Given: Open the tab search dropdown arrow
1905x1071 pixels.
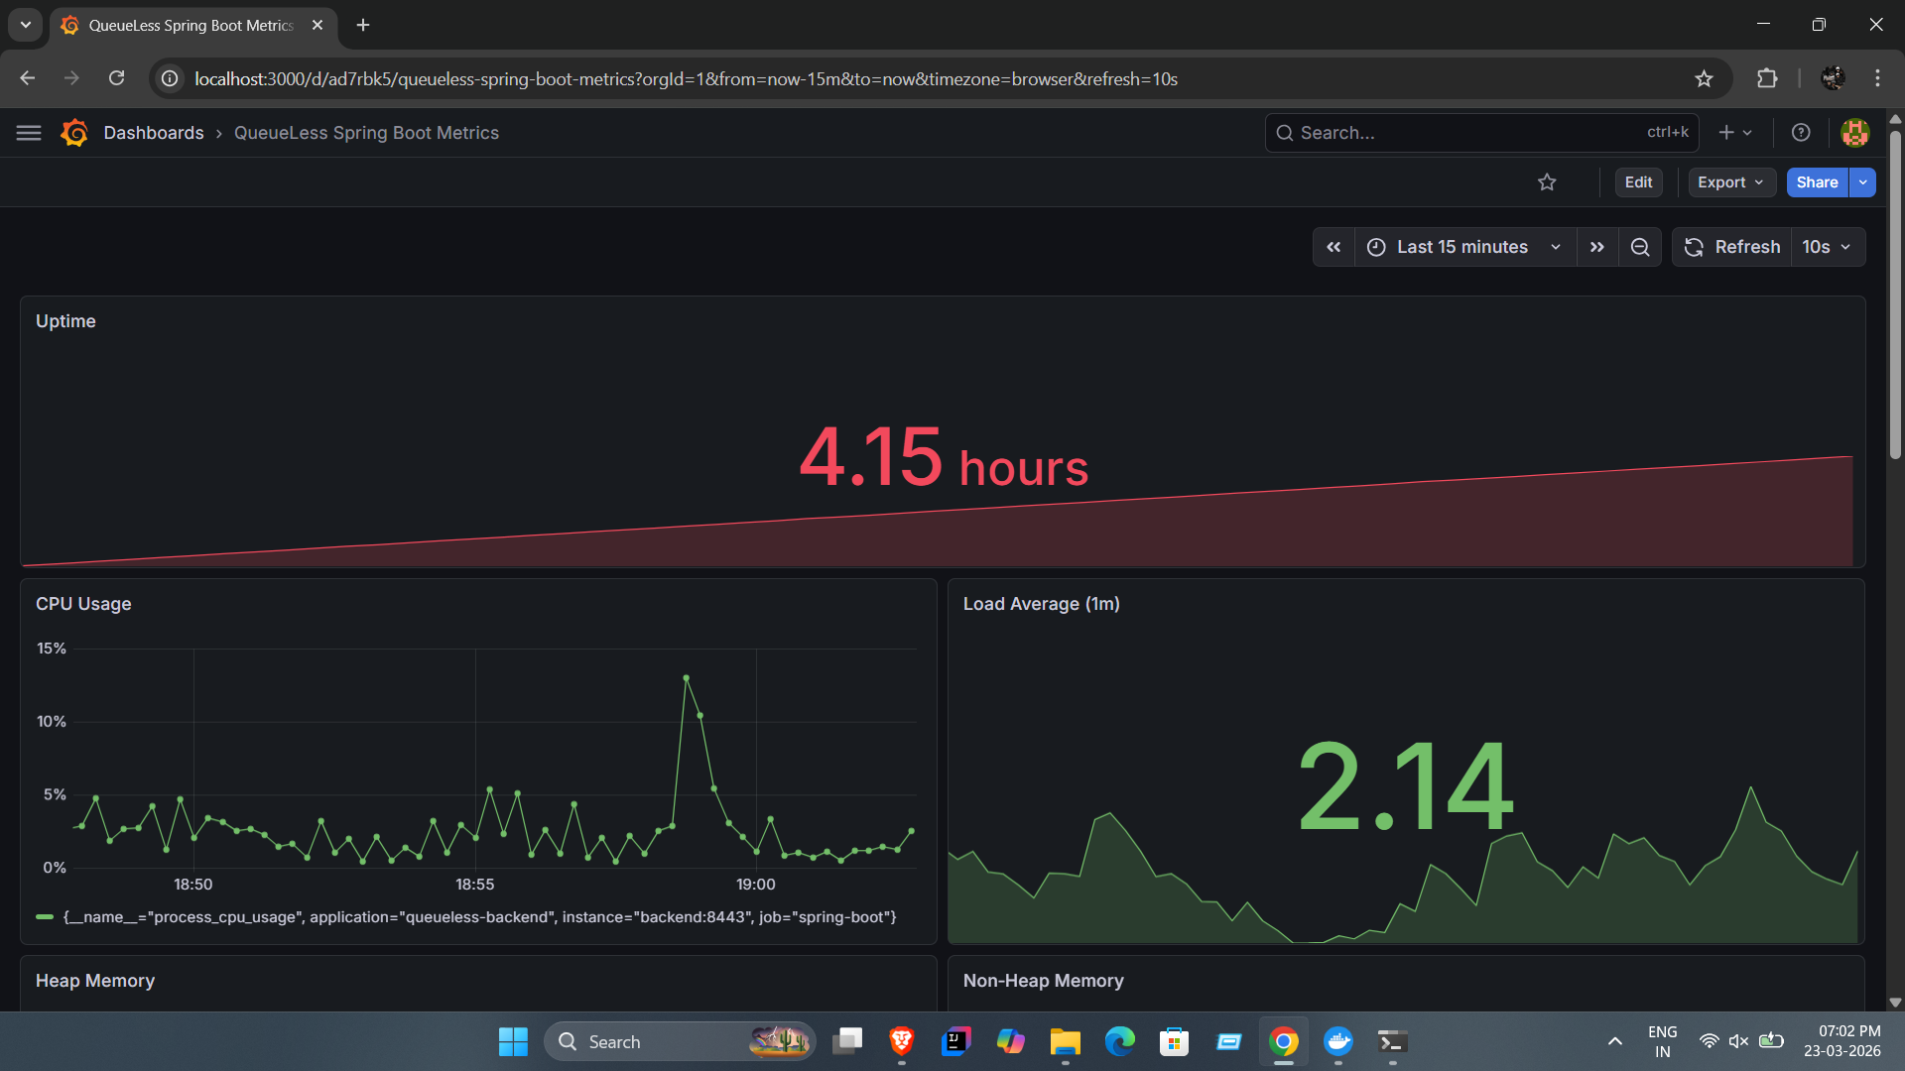Looking at the screenshot, I should tap(26, 25).
